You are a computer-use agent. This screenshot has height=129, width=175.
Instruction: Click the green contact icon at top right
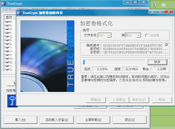point(154,5)
